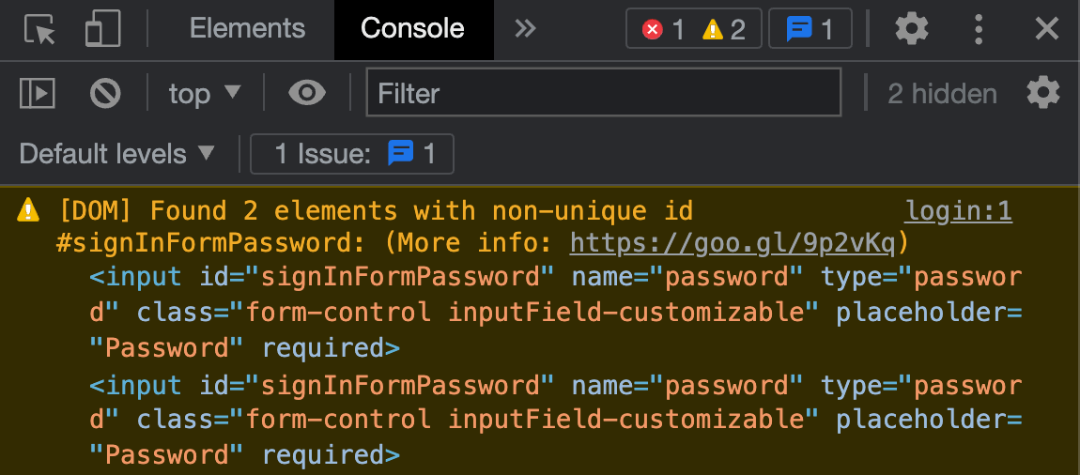The width and height of the screenshot is (1080, 475).
Task: Open the console settings gear
Action: pyautogui.click(x=1042, y=93)
